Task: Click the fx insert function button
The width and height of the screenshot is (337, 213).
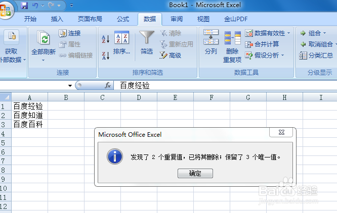Action: (108, 85)
